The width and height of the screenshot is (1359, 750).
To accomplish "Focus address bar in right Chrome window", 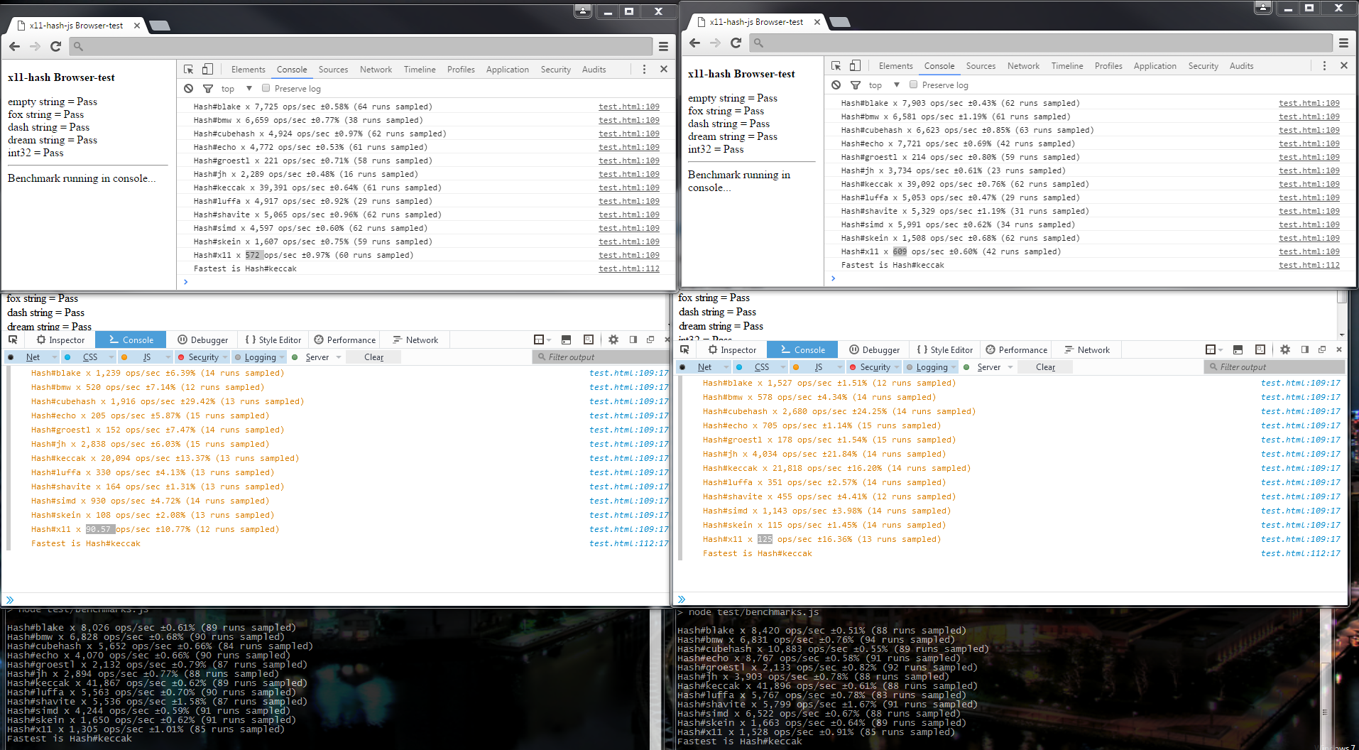I will pos(1040,43).
